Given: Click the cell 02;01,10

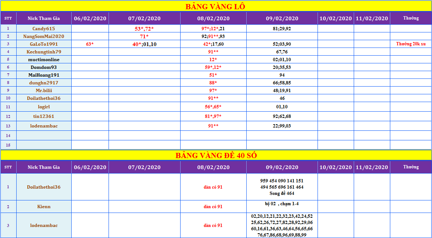Looking at the screenshot, I should (282, 59).
